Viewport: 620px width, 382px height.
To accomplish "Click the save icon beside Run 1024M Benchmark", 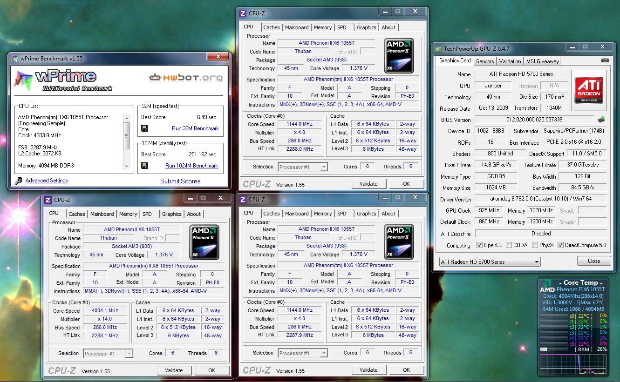I will click(x=144, y=166).
